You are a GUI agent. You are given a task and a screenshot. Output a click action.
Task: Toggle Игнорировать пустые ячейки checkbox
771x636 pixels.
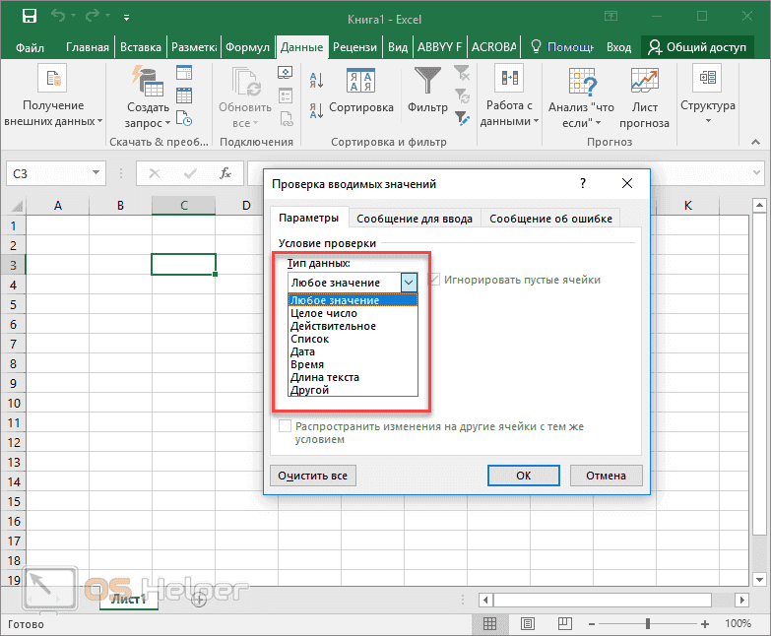(434, 280)
